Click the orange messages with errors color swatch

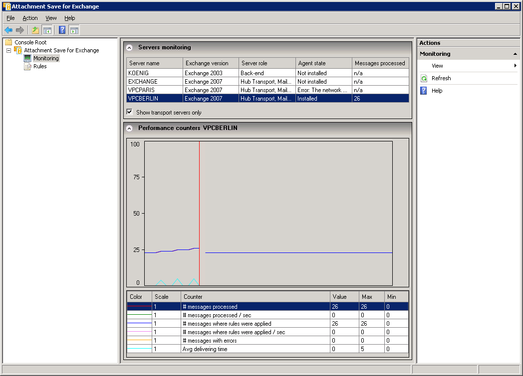[x=139, y=341]
